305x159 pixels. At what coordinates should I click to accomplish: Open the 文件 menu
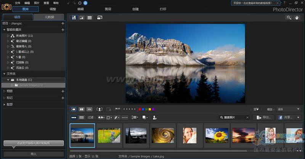[17, 3]
